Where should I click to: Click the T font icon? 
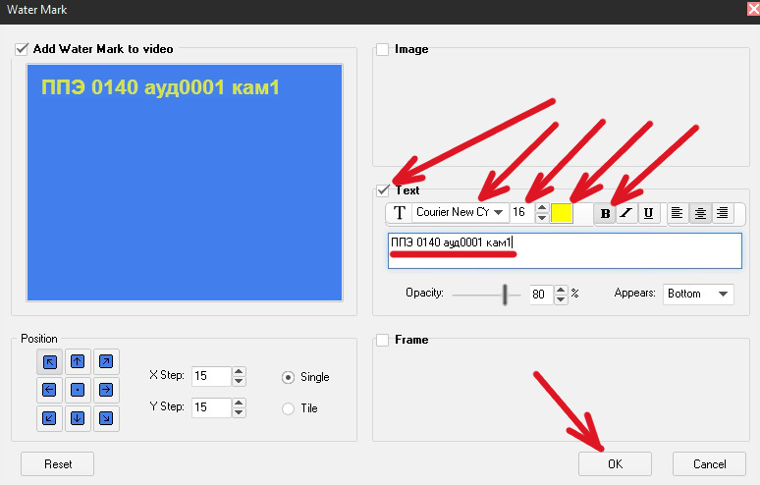click(400, 213)
